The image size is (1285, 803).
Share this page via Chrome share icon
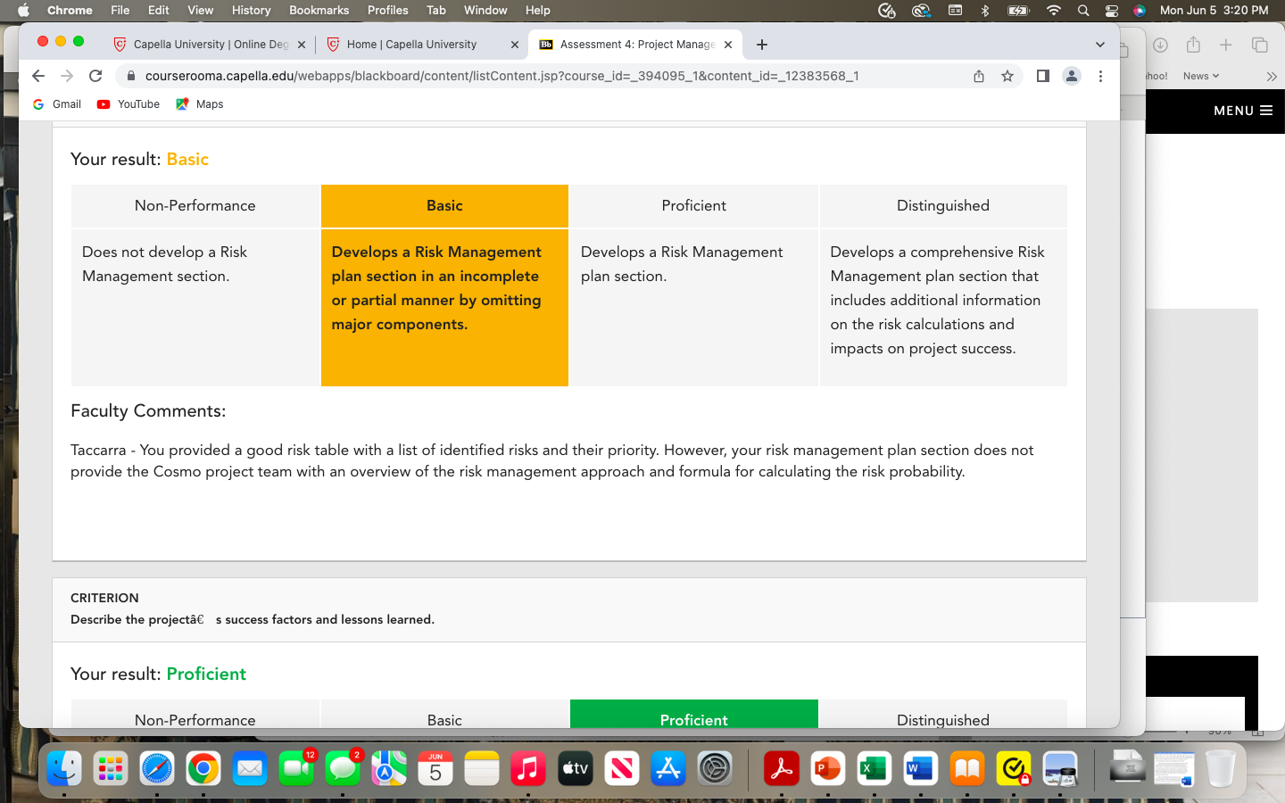point(979,76)
